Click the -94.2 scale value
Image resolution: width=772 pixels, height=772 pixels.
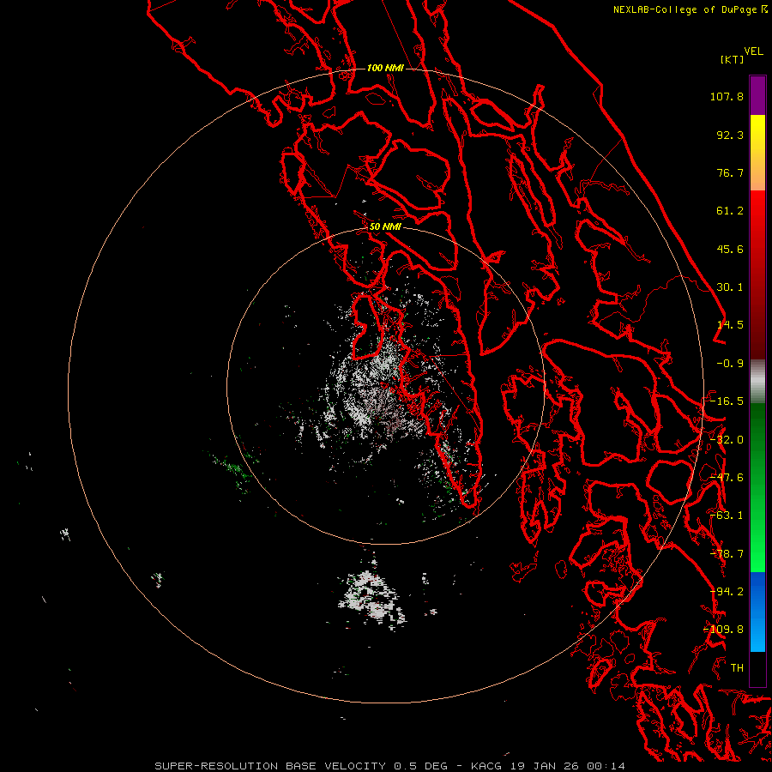click(x=727, y=592)
